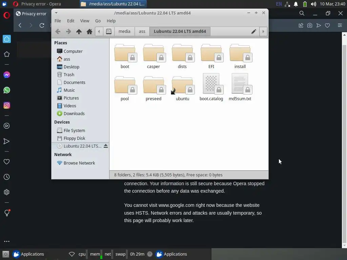Reload page in Opera
347x260 pixels.
42,25
